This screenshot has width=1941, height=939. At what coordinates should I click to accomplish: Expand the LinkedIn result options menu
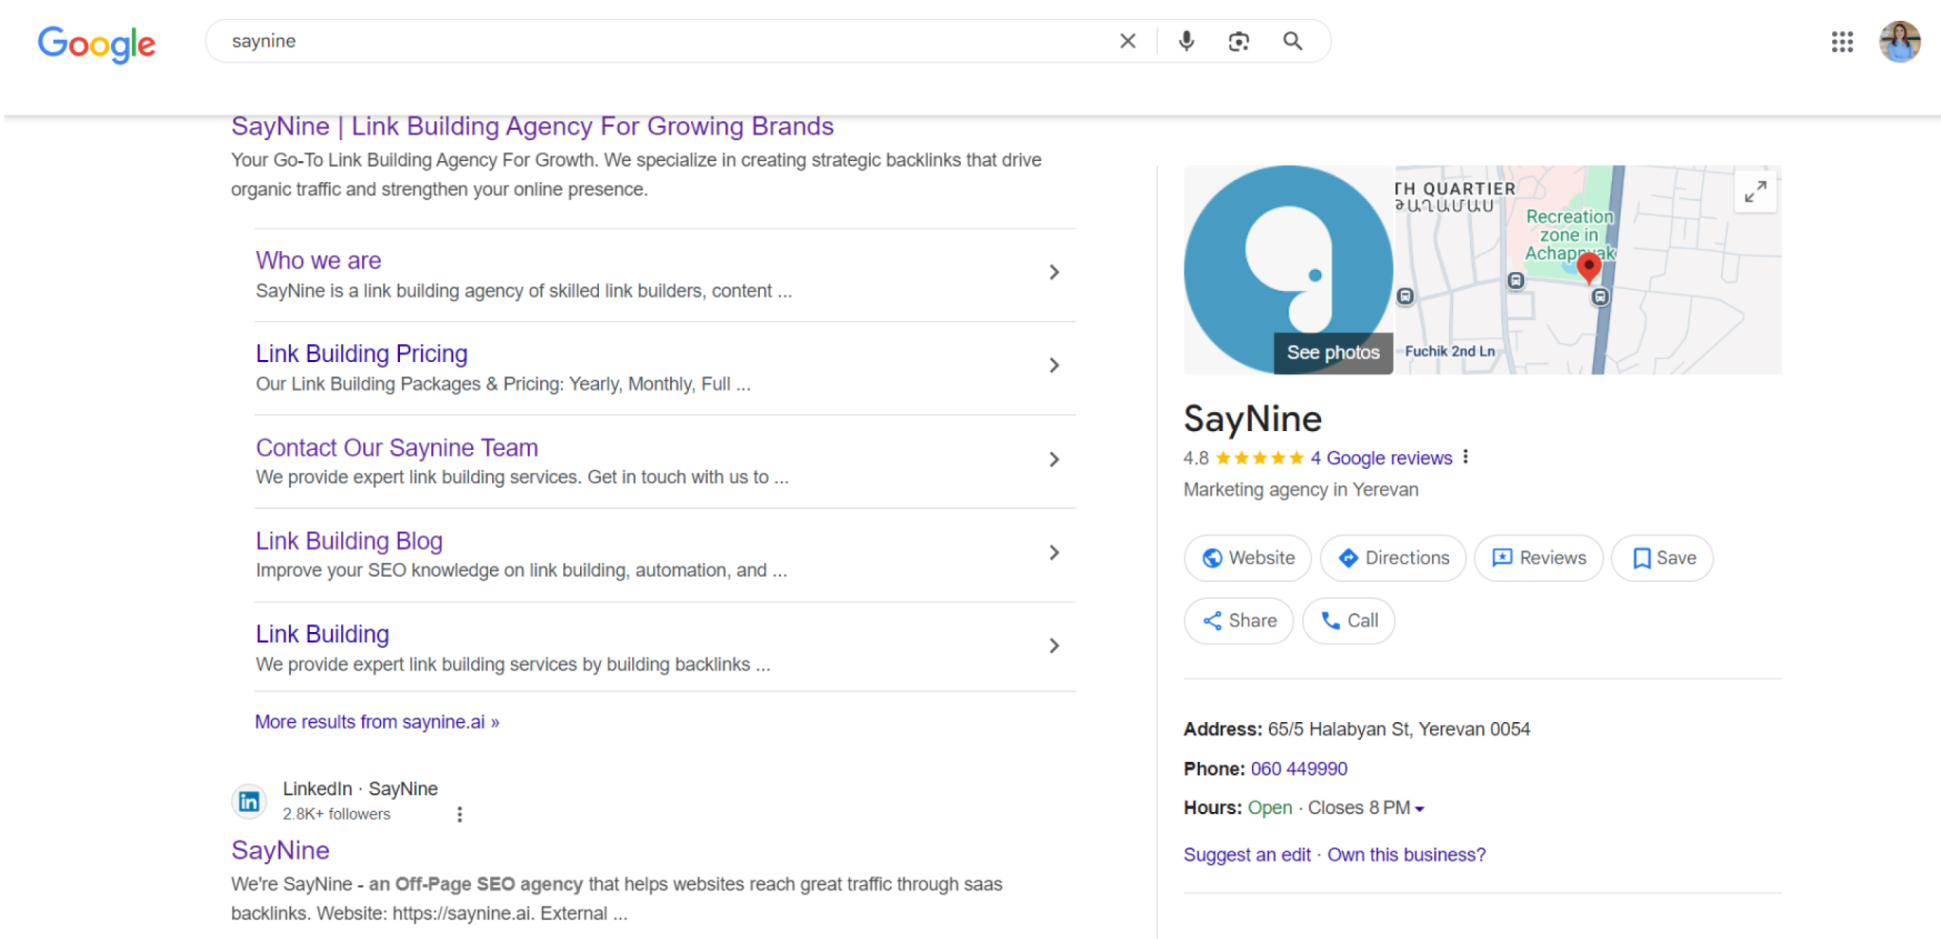460,813
